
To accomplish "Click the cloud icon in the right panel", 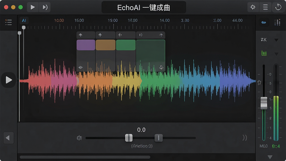I will pos(264,22).
